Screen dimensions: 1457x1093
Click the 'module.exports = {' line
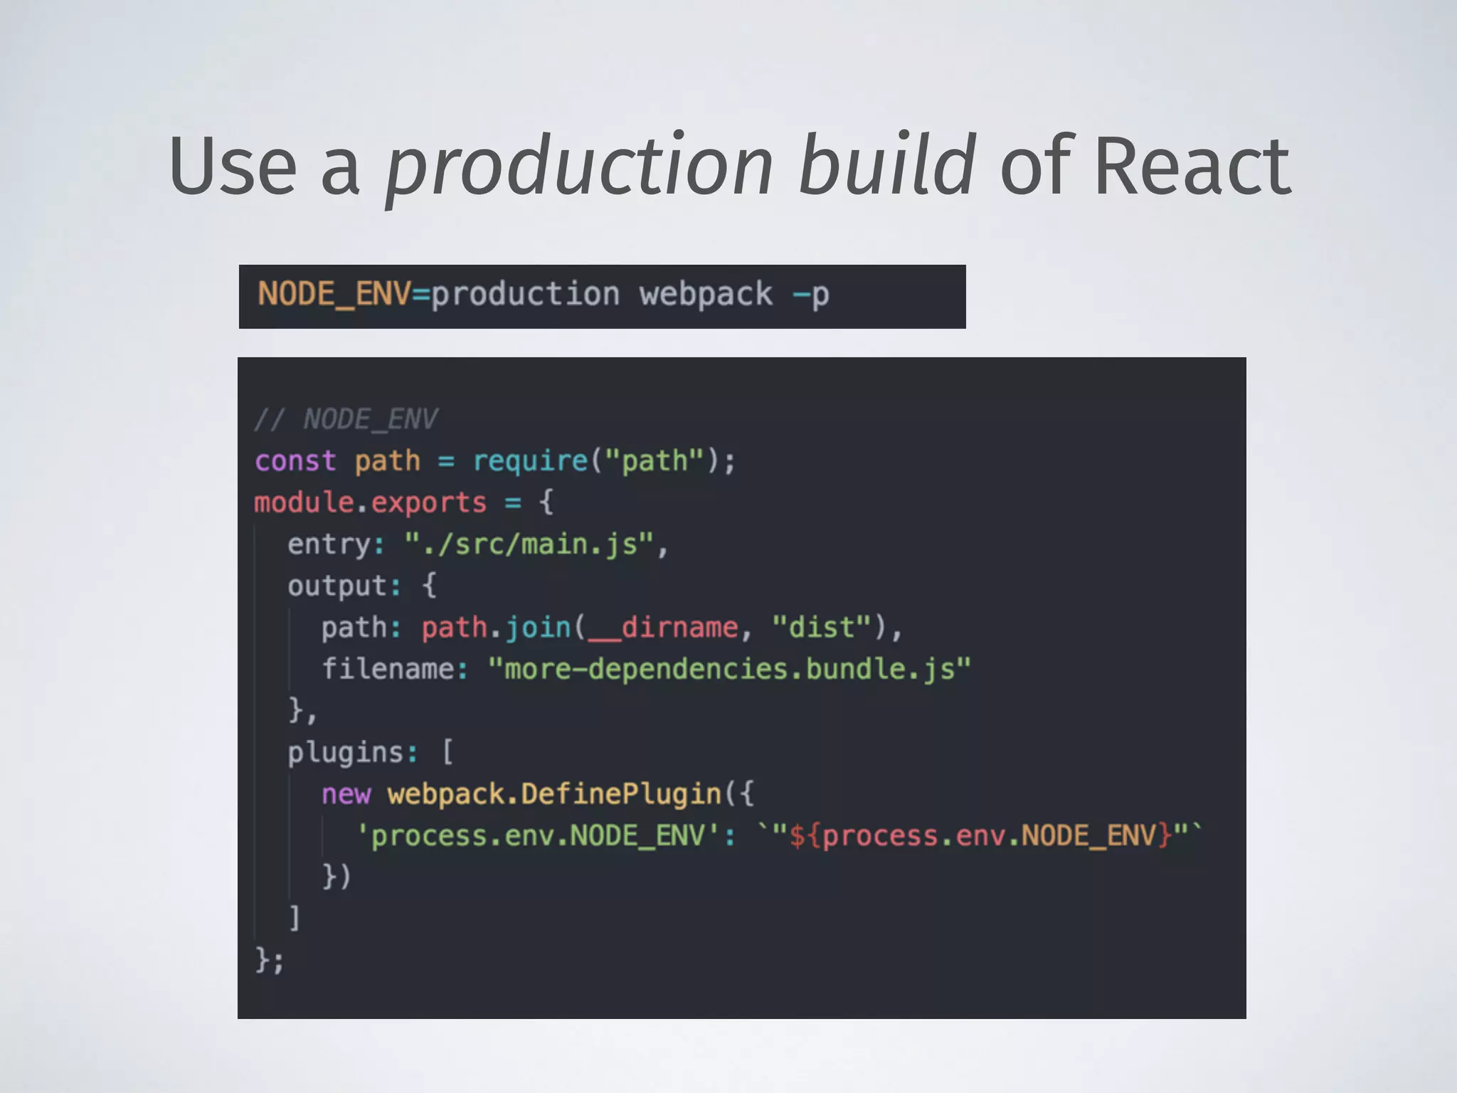(404, 502)
